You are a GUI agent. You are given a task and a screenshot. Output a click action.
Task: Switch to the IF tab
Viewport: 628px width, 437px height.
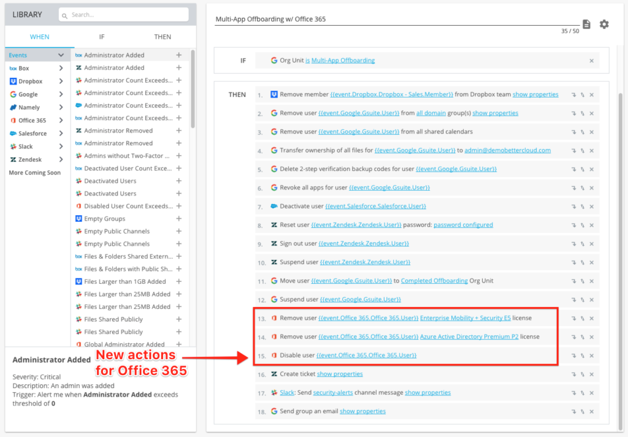point(102,37)
